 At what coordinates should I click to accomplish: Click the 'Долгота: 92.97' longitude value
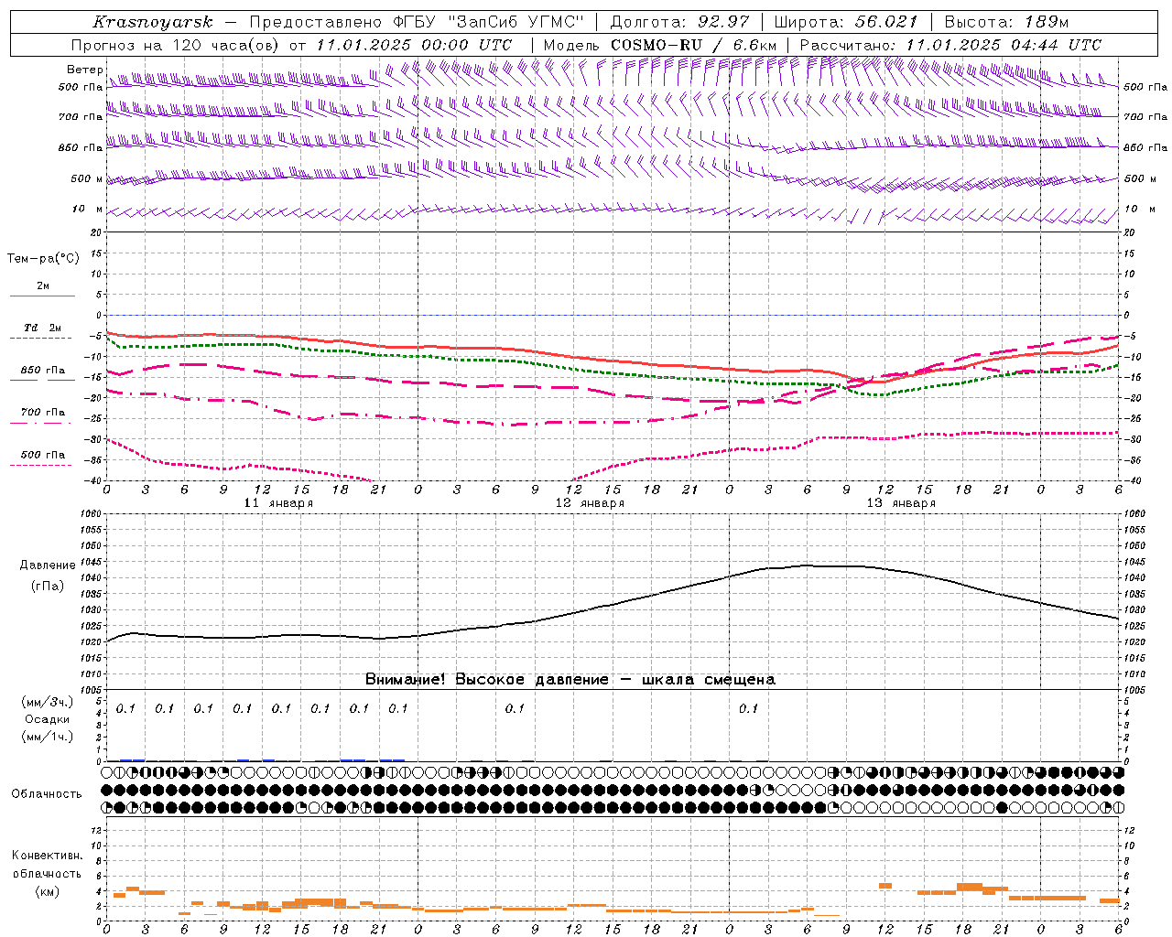(x=679, y=22)
